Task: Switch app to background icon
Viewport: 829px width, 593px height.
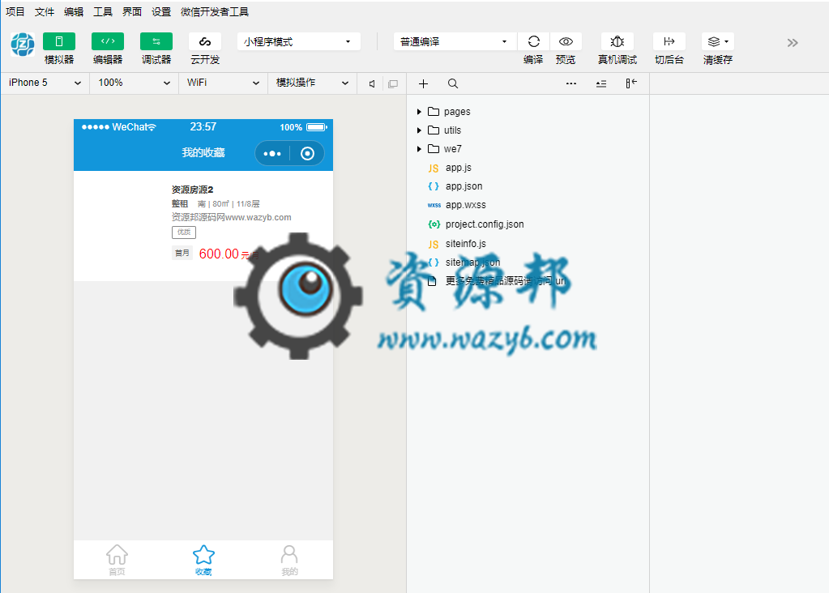Action: 669,42
